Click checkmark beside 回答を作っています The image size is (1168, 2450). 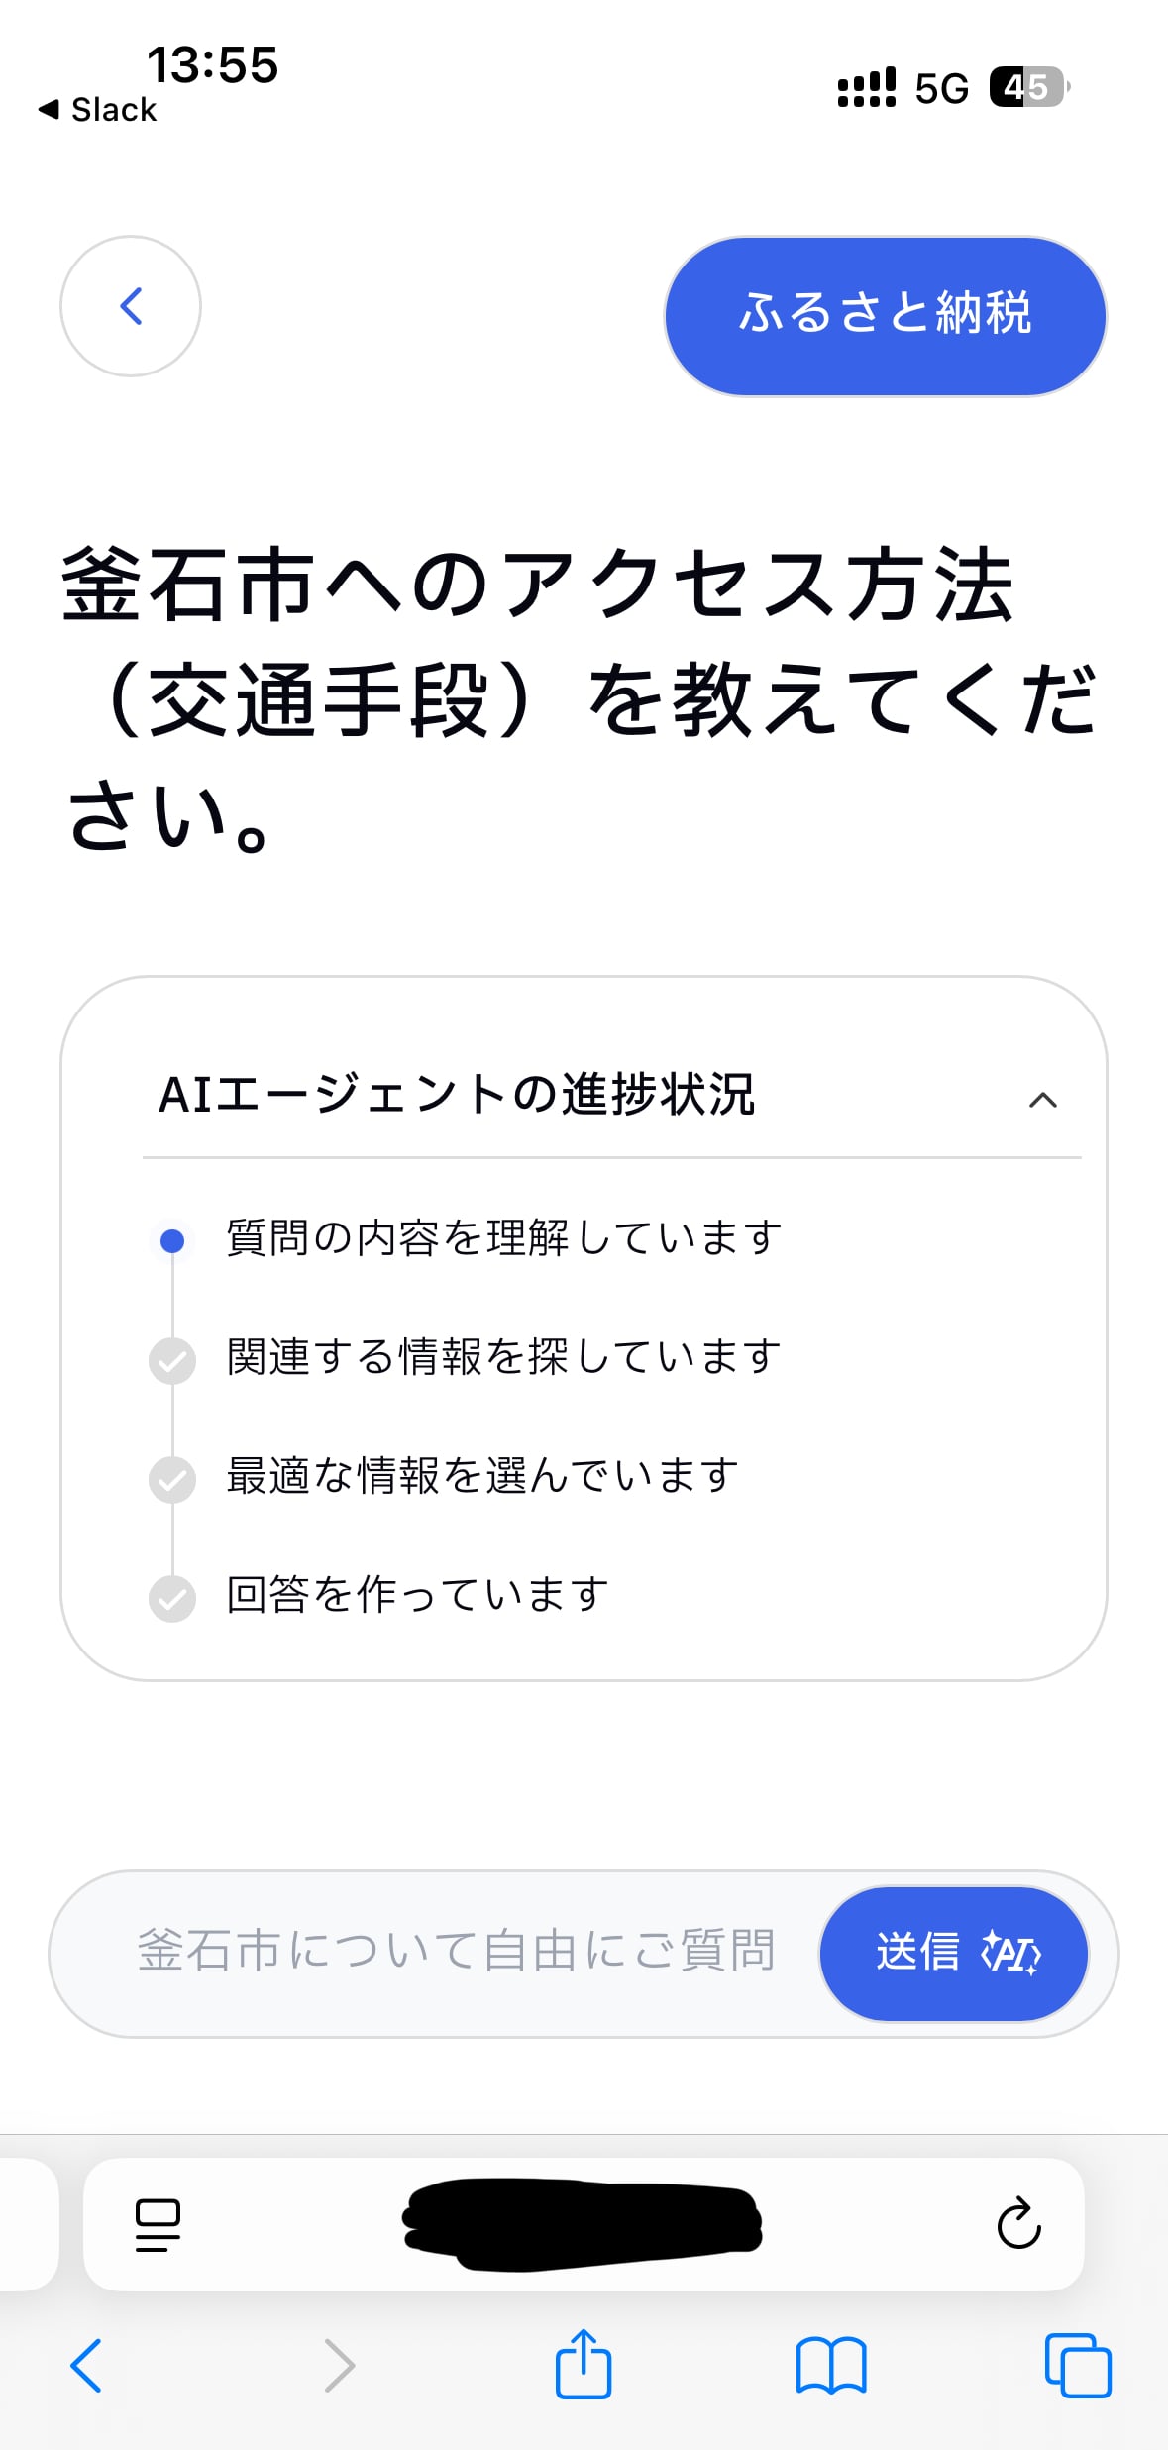click(x=172, y=1598)
